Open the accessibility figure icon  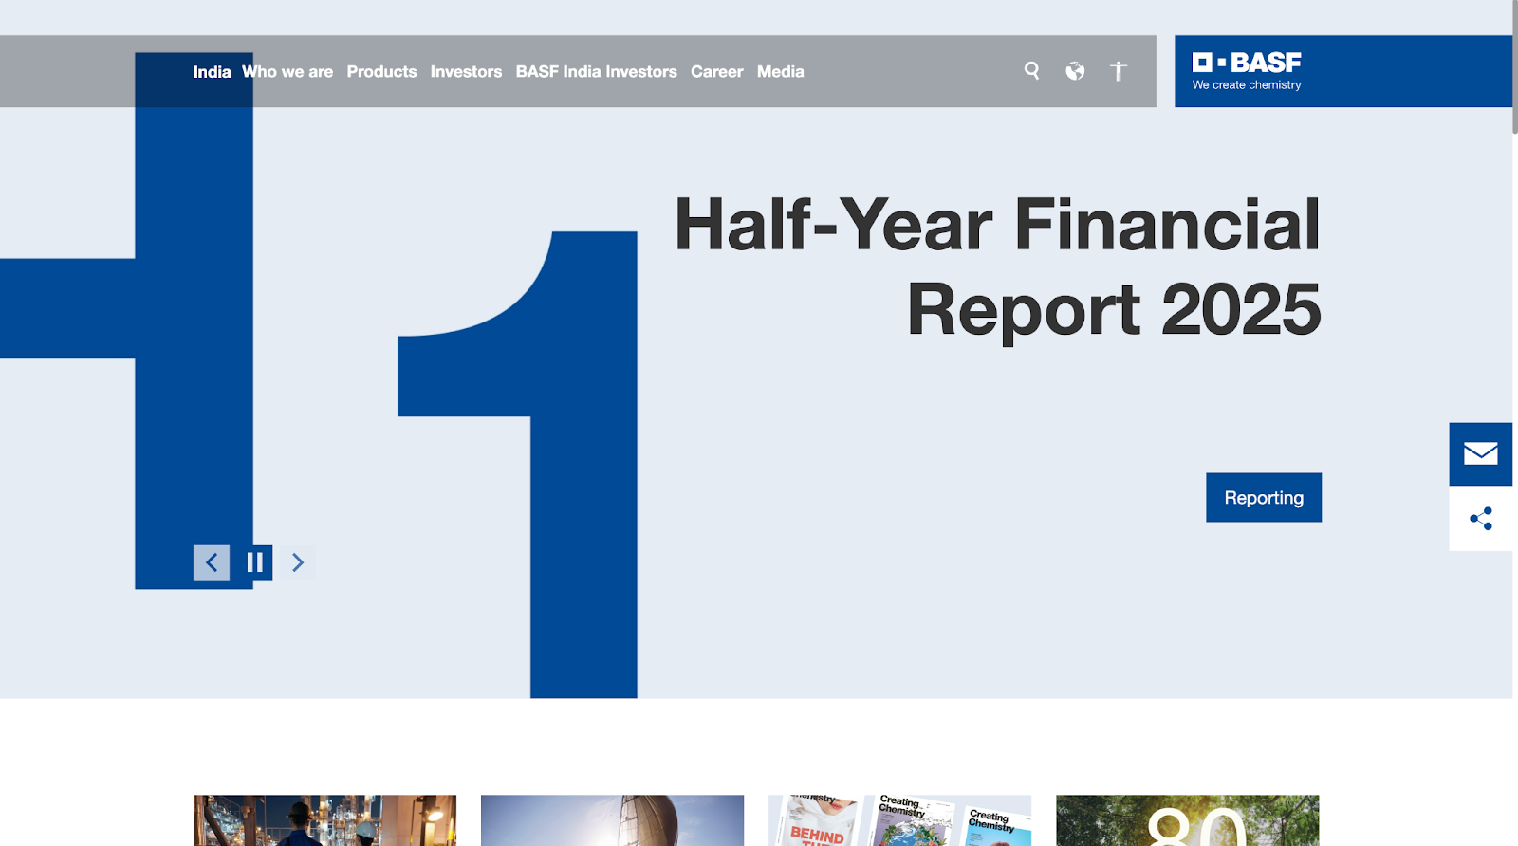pos(1119,71)
